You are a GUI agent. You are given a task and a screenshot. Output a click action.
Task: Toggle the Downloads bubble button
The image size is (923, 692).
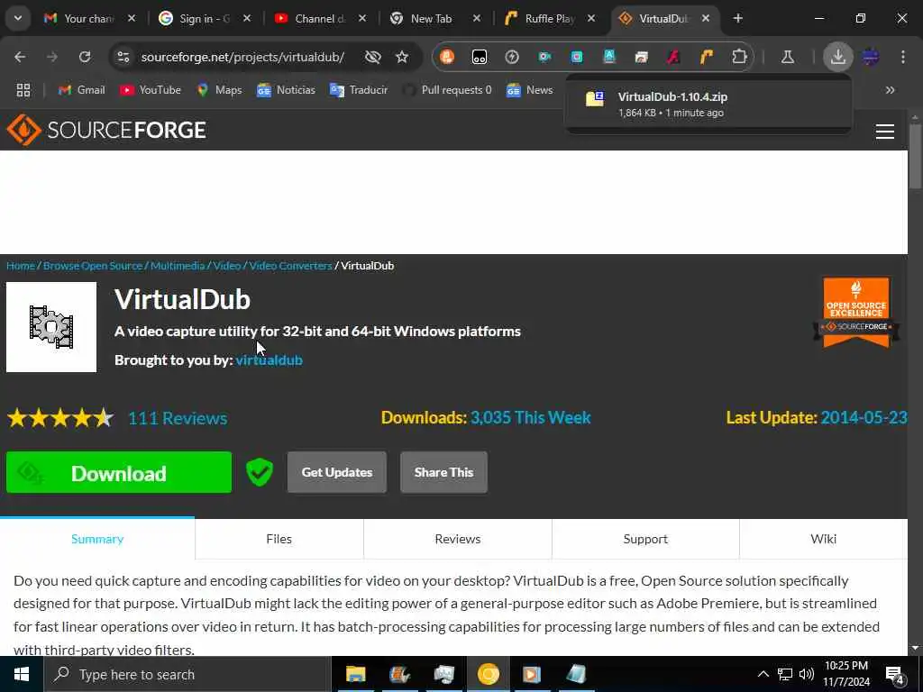[x=837, y=57]
